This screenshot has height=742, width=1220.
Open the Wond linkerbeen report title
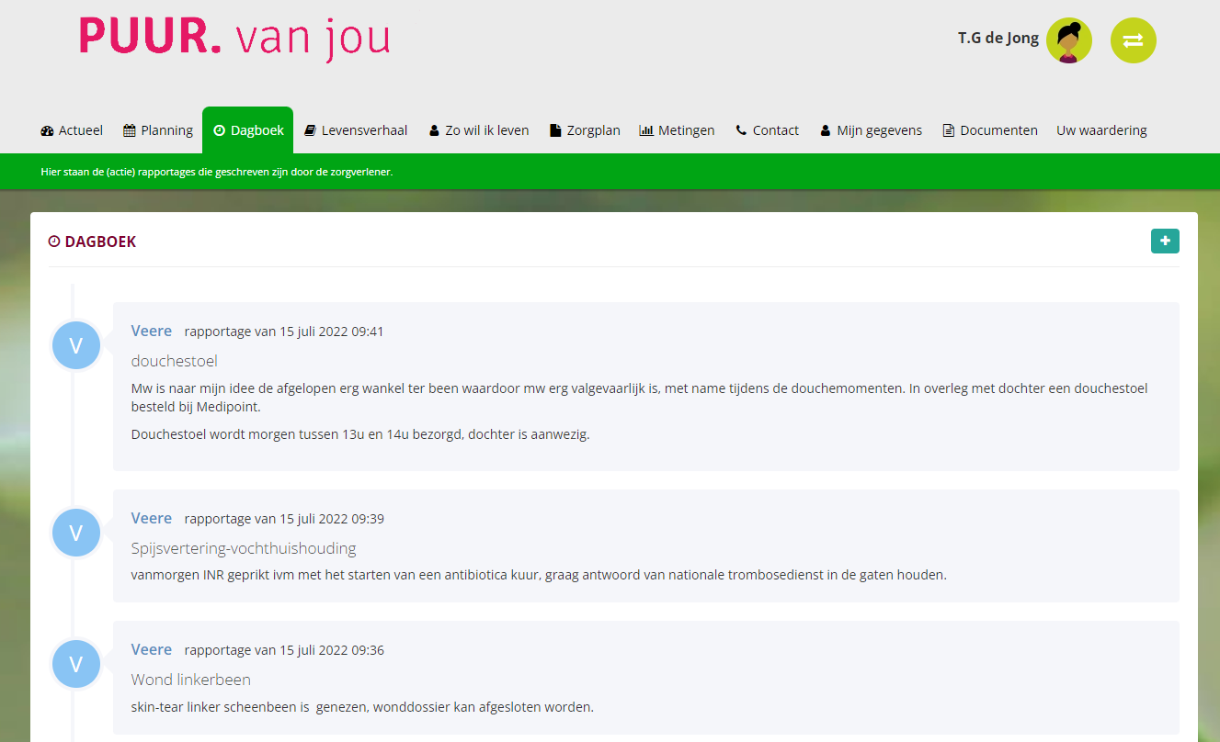[191, 680]
